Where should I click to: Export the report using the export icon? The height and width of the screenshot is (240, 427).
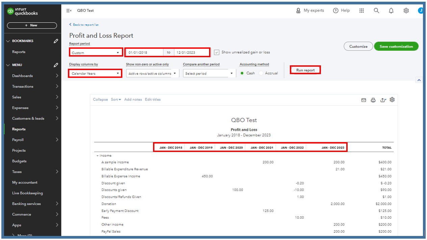pos(383,100)
